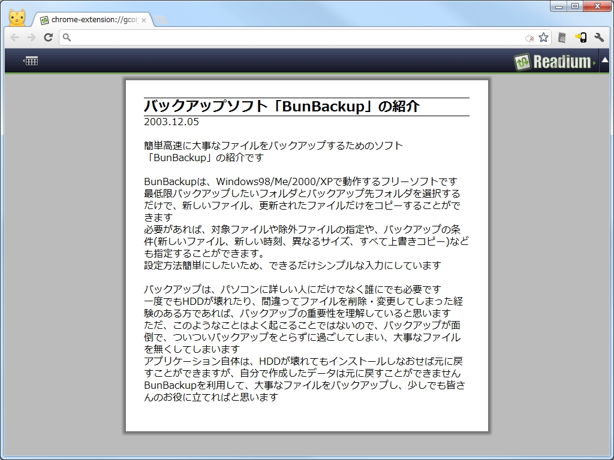Open the wrench dropdown menu

click(x=599, y=37)
